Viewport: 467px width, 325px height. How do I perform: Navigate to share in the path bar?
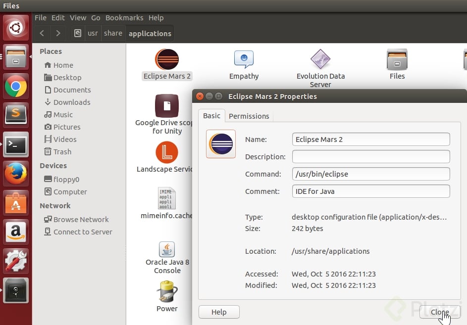[113, 33]
